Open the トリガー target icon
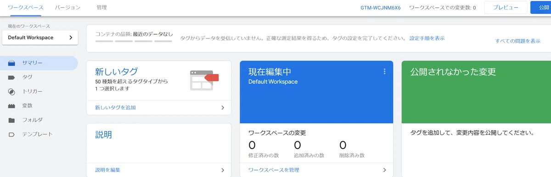 (12, 91)
